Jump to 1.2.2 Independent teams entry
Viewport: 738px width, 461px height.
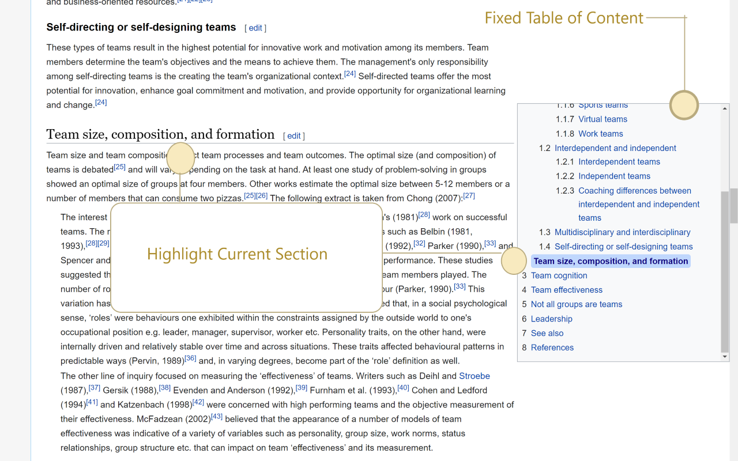pyautogui.click(x=614, y=176)
